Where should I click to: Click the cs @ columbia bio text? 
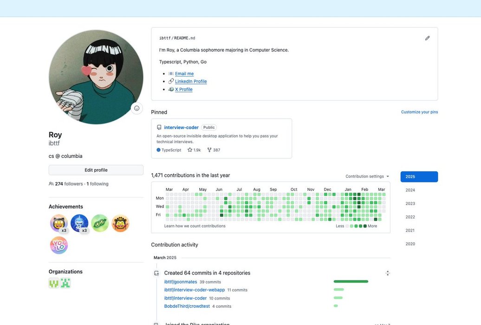point(65,156)
